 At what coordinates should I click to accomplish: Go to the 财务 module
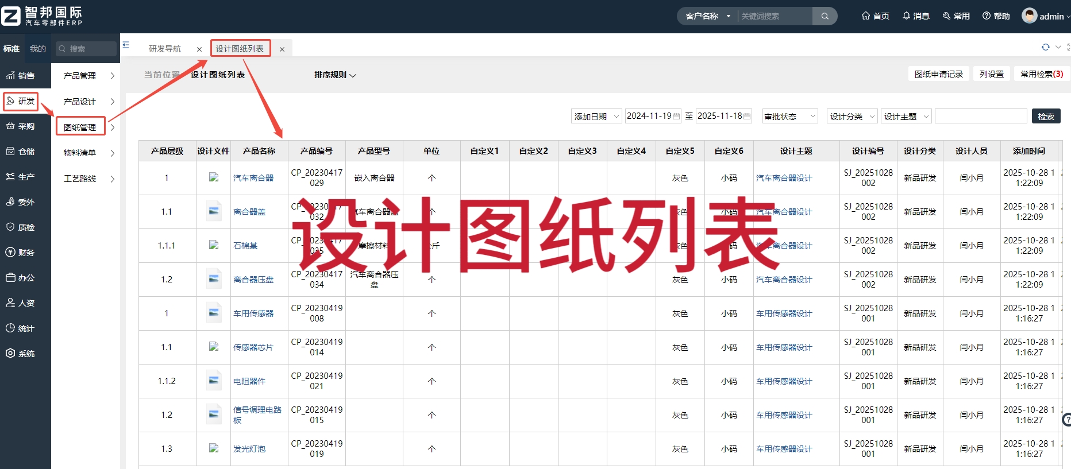(x=21, y=253)
